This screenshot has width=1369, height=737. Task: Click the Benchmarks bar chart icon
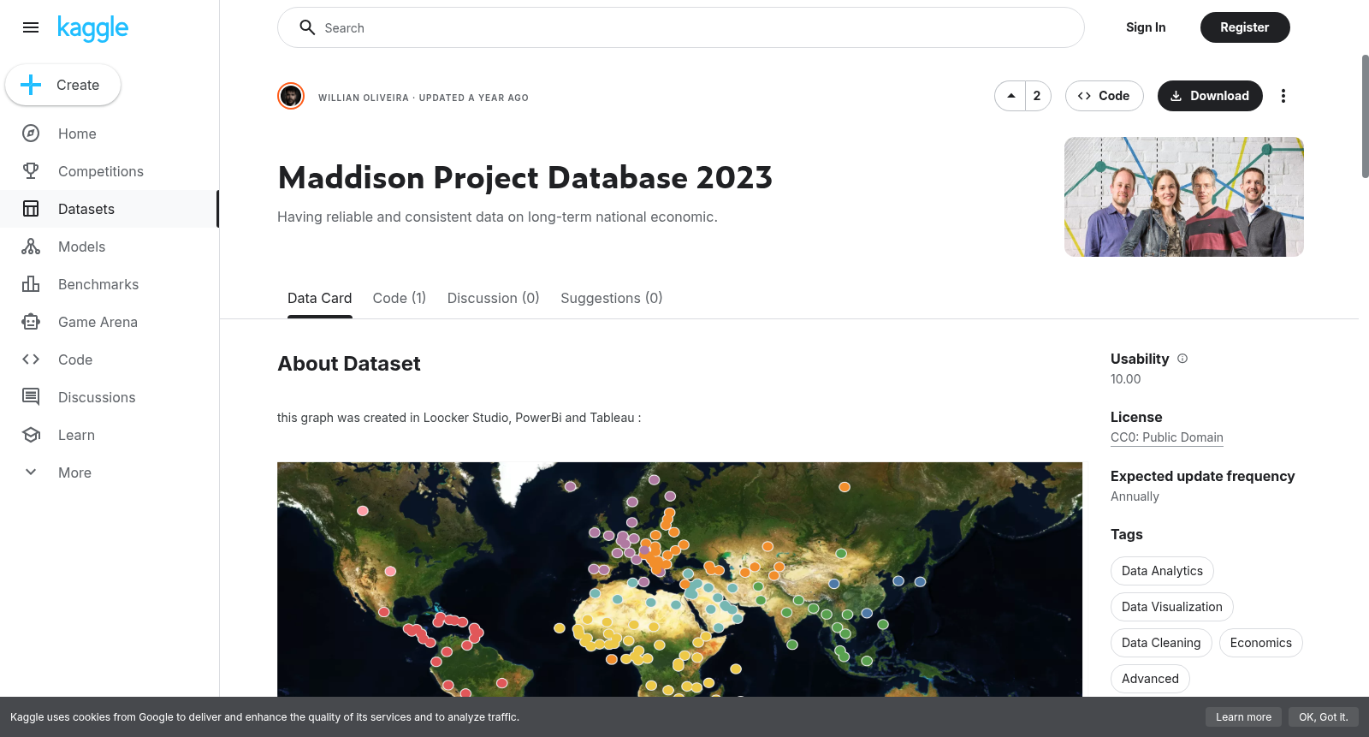tap(31, 284)
